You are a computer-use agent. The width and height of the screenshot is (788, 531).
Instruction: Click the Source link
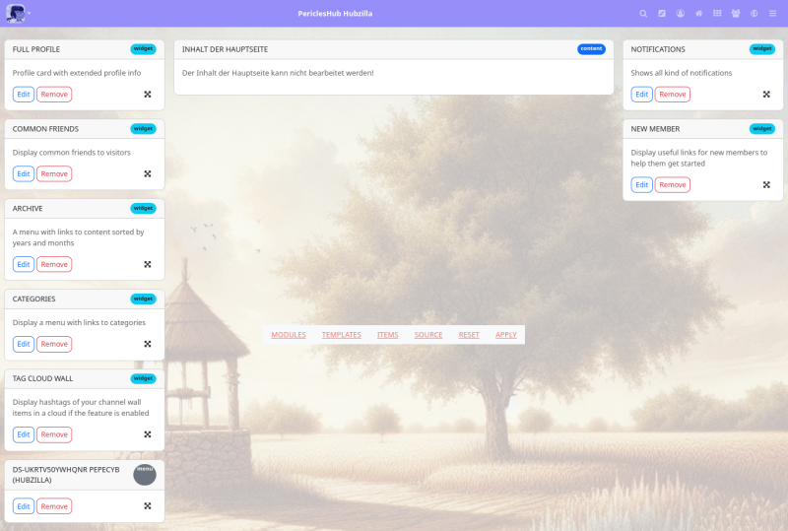[x=428, y=335]
